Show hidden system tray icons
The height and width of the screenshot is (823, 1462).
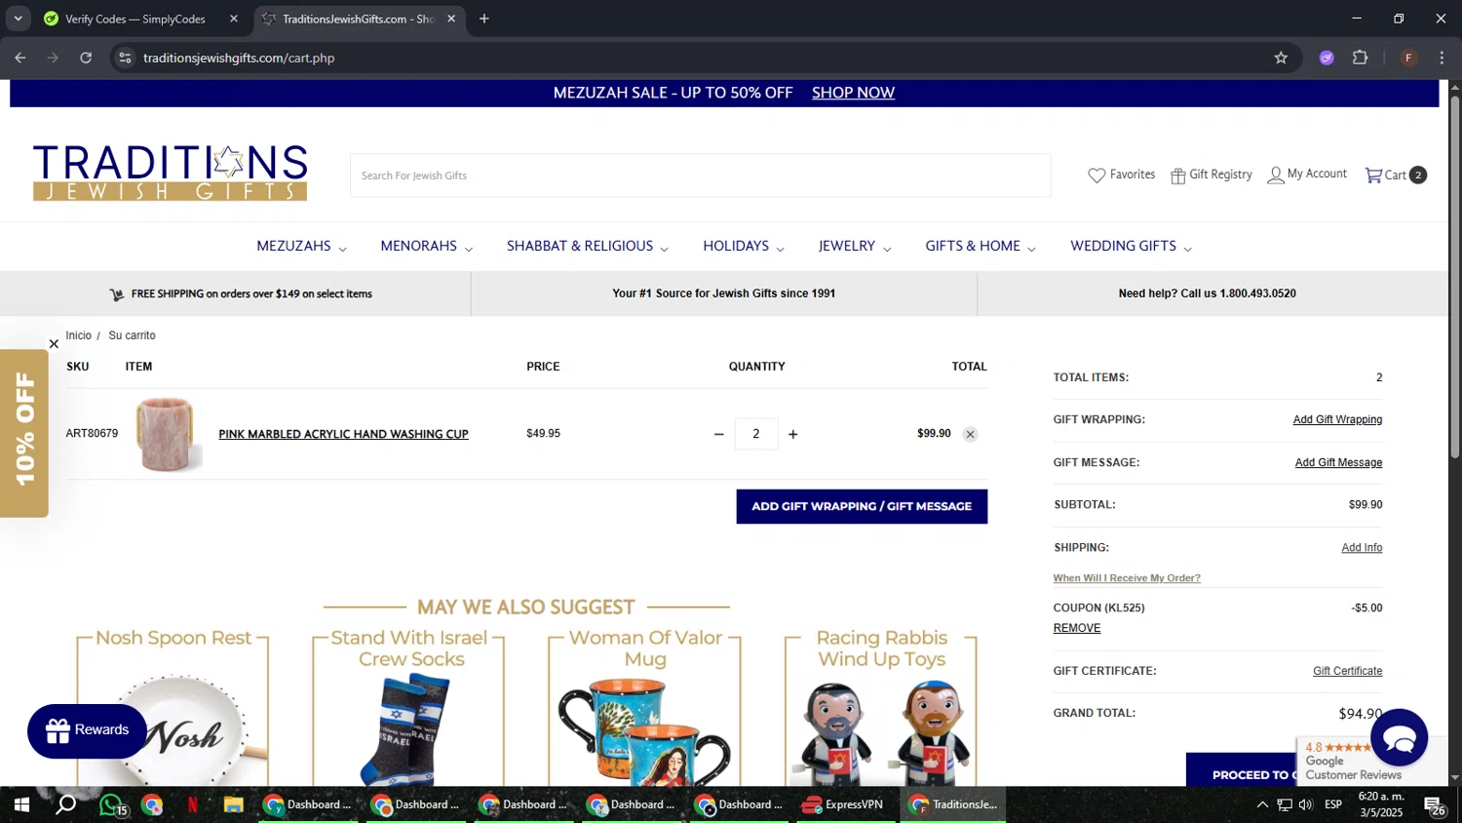tap(1262, 805)
